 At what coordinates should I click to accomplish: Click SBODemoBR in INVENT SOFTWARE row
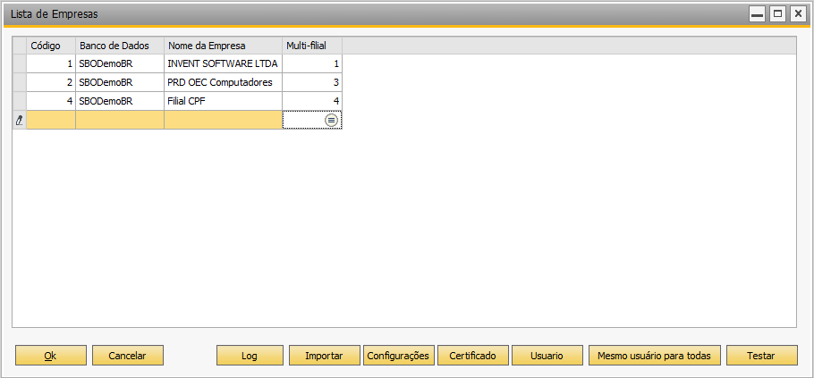click(x=120, y=63)
